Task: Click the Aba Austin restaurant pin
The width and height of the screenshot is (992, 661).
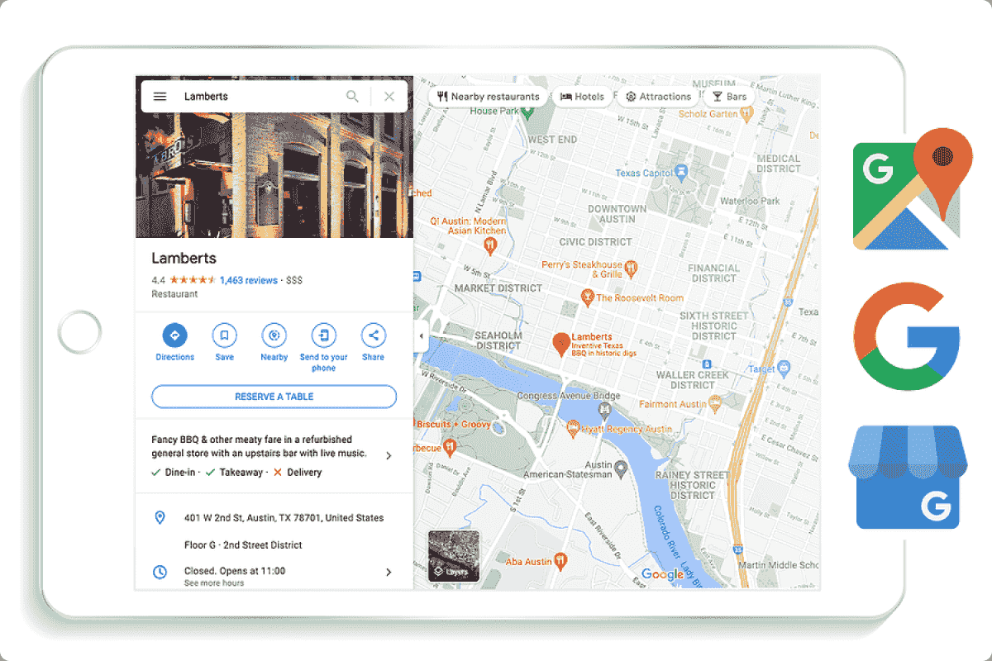Action: pyautogui.click(x=560, y=561)
